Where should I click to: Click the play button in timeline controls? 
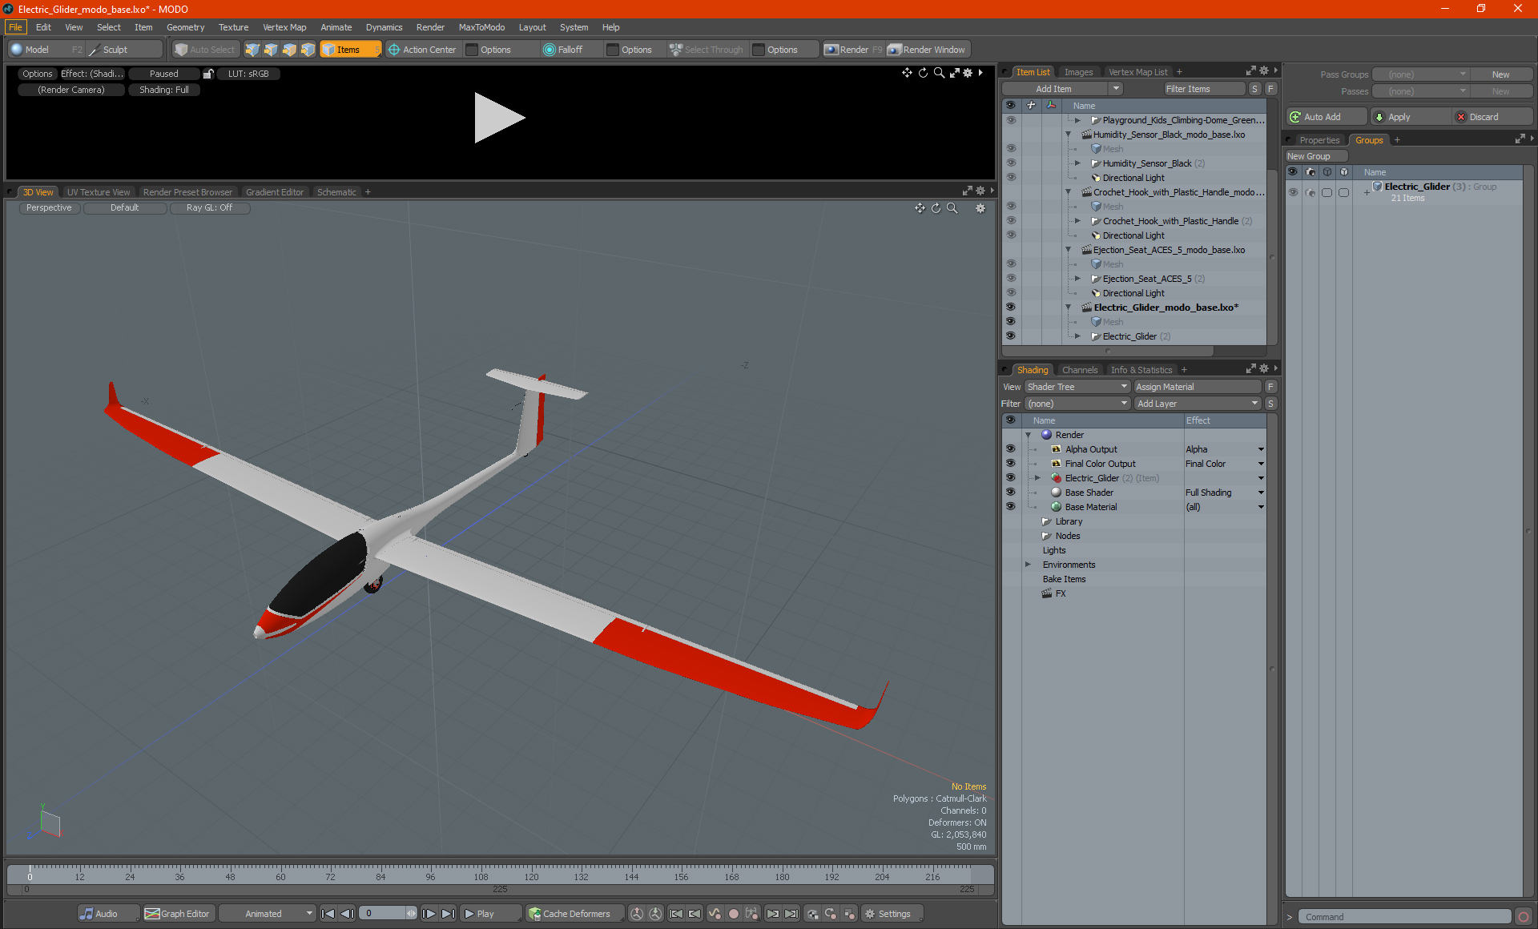(480, 914)
